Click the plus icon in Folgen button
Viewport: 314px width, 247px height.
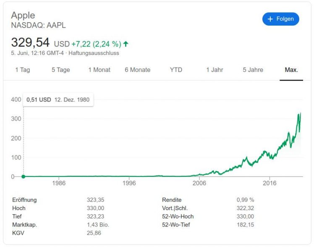coord(270,19)
